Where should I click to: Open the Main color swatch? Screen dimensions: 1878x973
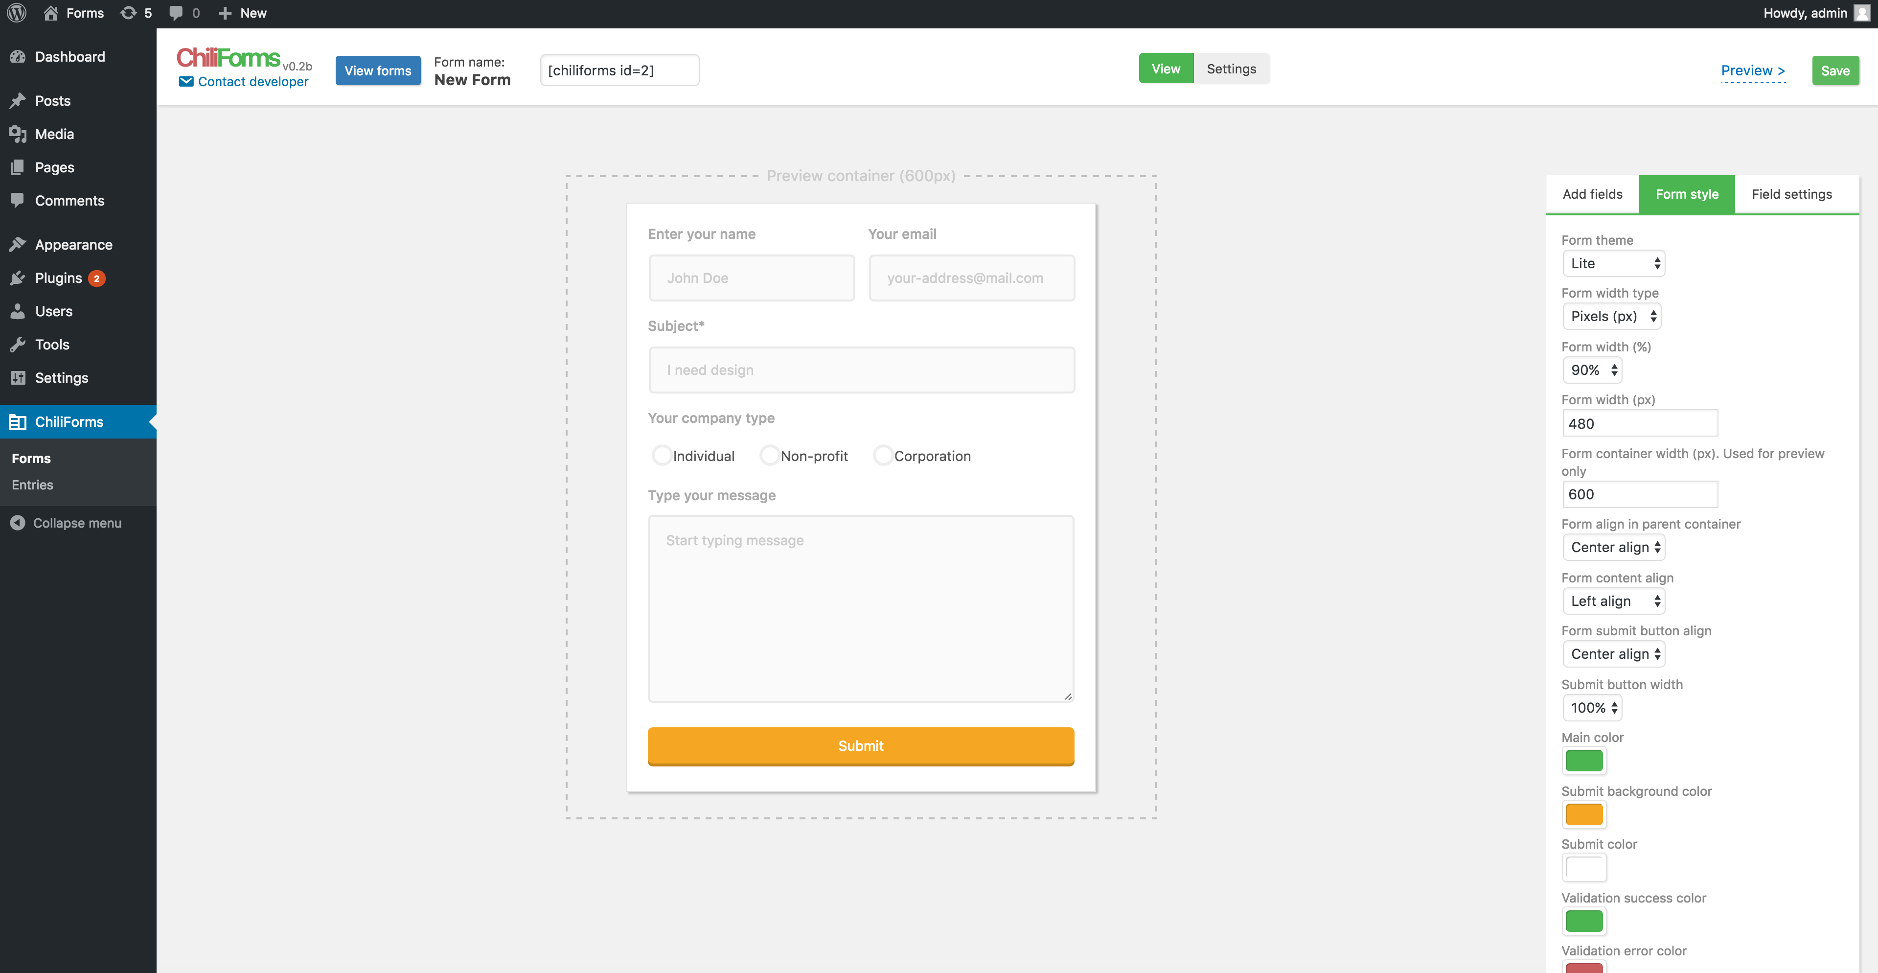click(1583, 761)
